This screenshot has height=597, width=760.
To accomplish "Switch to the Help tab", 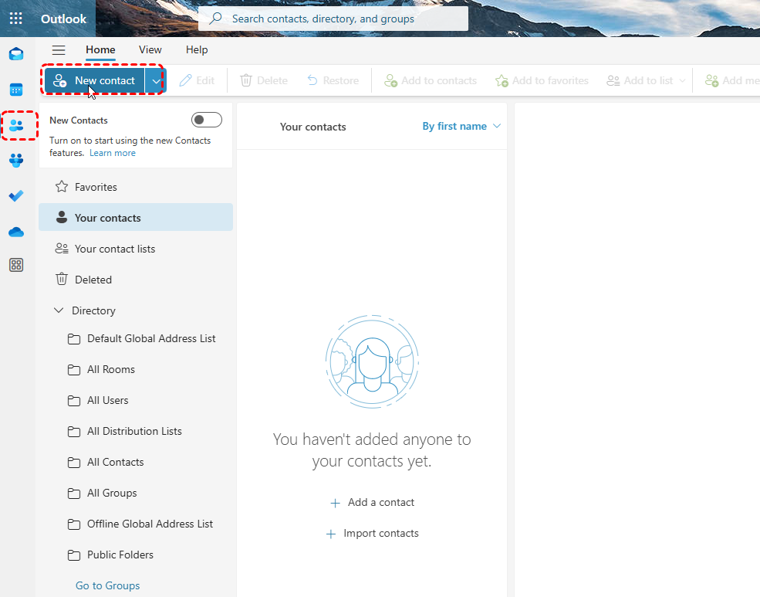I will (x=197, y=50).
